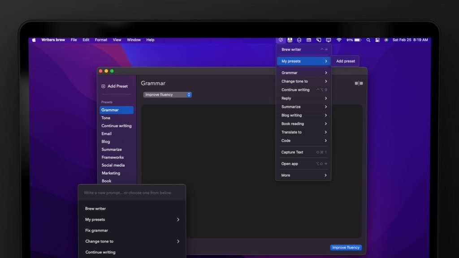Screen dimensions: 459x258
Task: Open the Apple menu
Action: coord(34,40)
